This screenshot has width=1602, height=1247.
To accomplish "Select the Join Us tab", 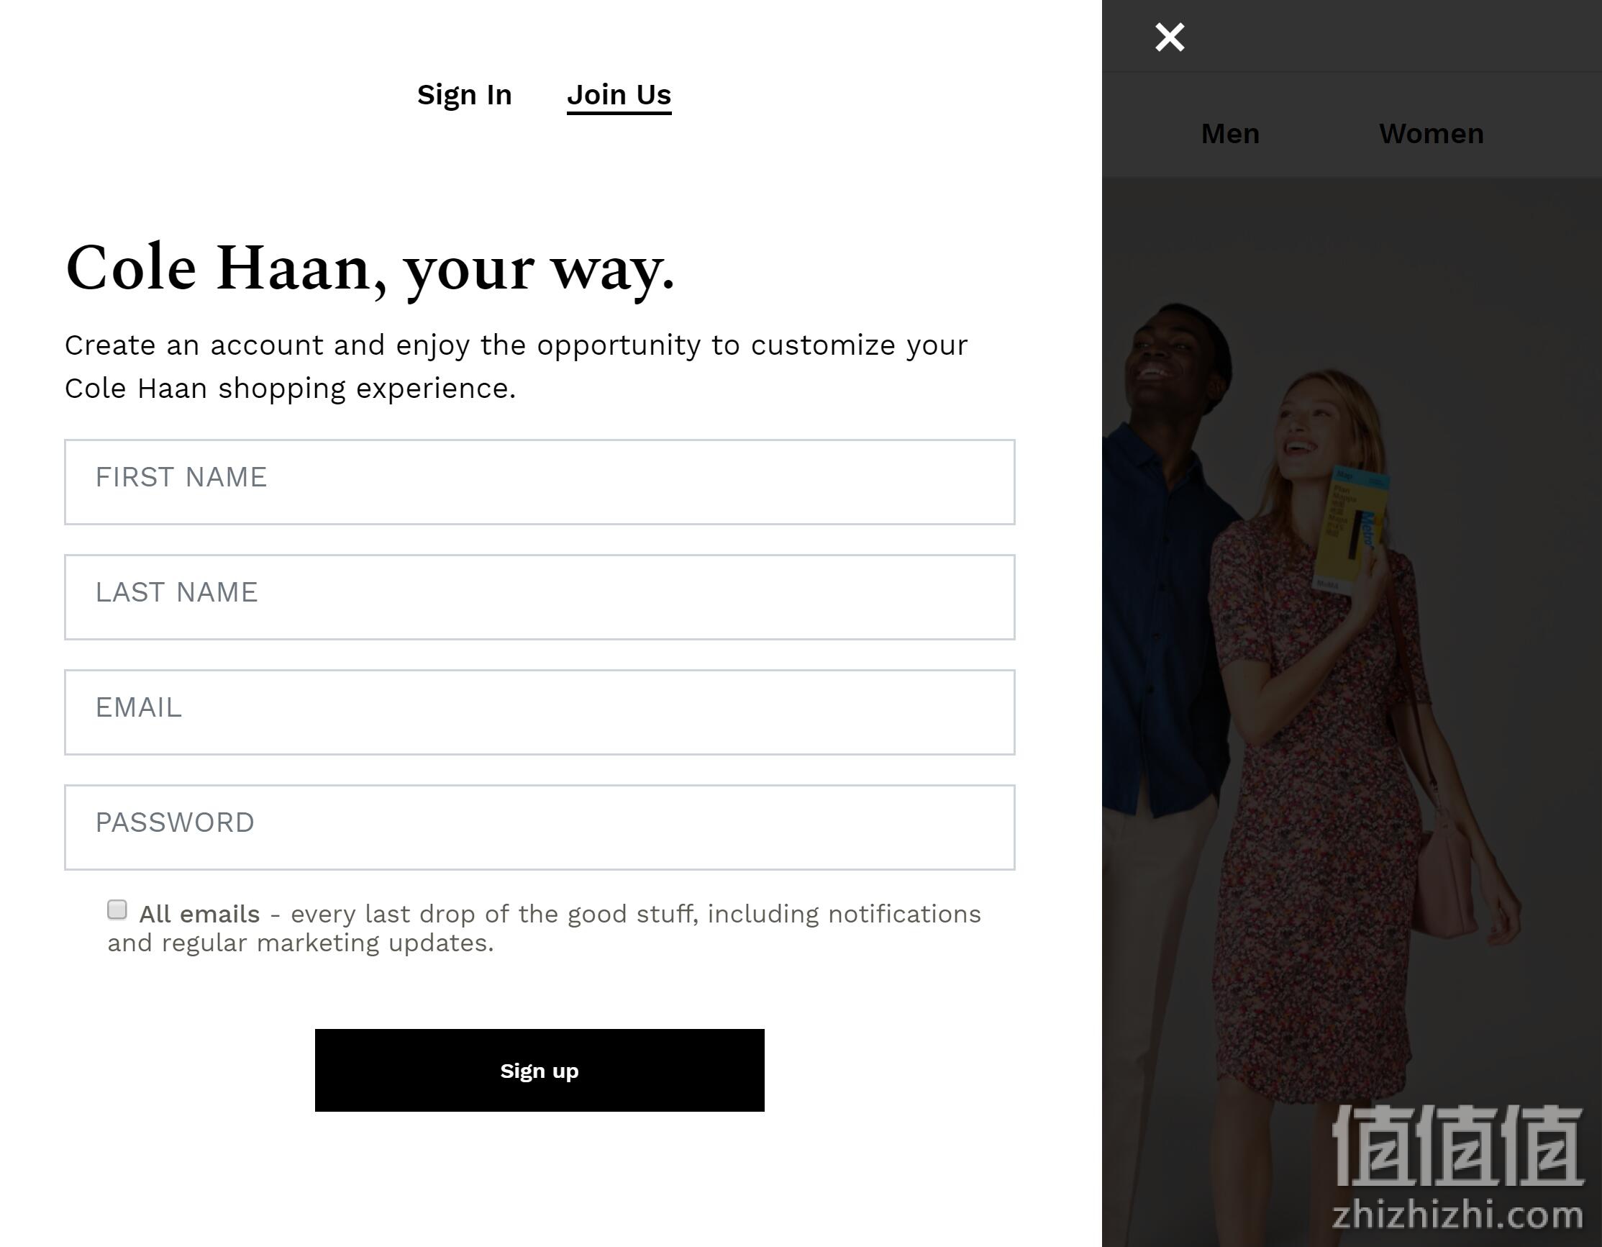I will click(x=619, y=96).
